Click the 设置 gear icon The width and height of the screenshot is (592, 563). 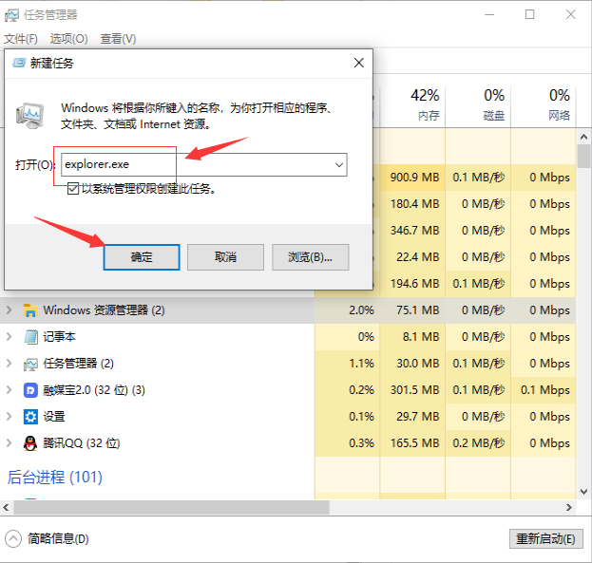(x=30, y=417)
